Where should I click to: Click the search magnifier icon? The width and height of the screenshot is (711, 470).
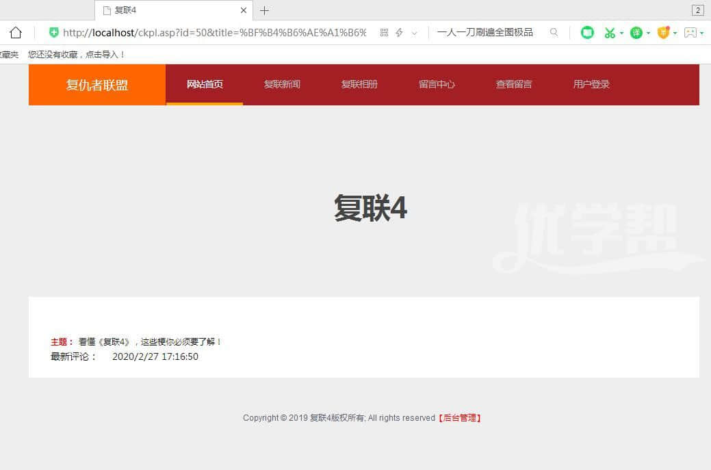554,32
